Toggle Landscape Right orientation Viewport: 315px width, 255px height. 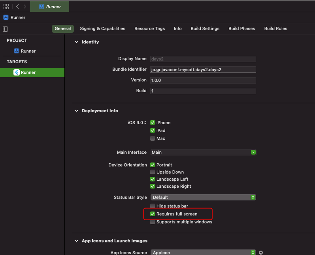pos(153,186)
